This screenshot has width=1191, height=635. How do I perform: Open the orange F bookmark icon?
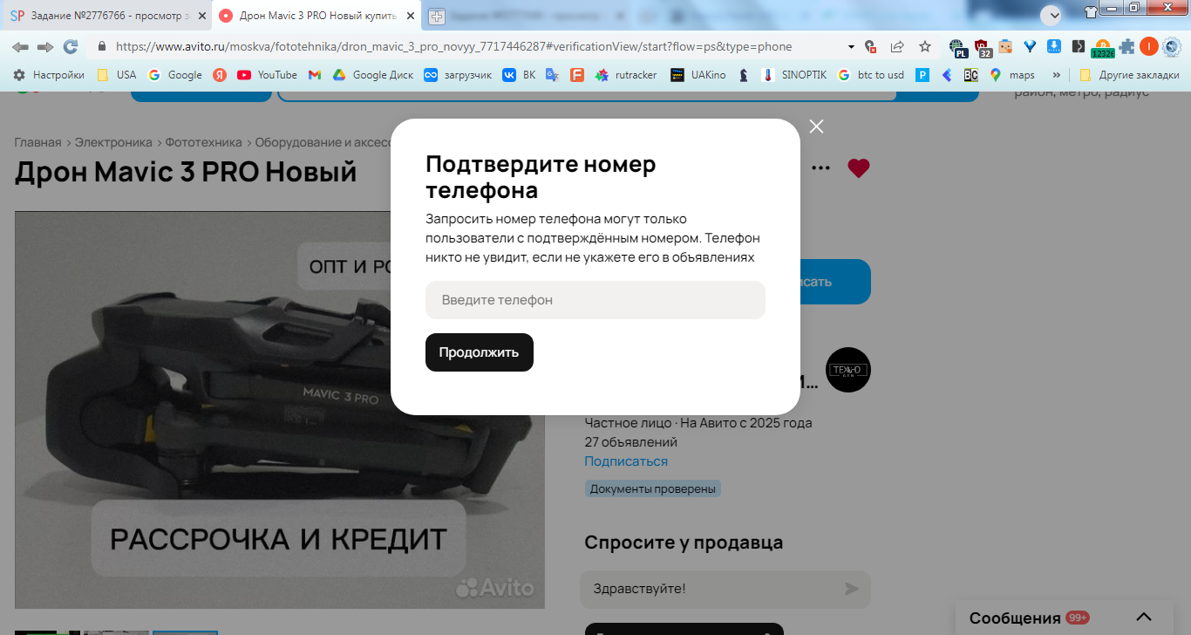(x=576, y=75)
